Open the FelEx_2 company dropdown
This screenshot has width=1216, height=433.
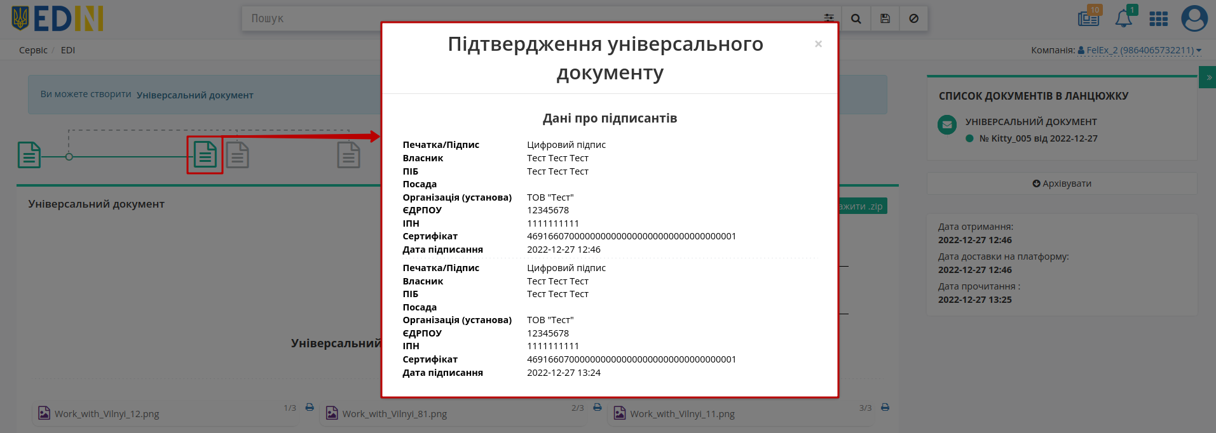tap(1139, 50)
